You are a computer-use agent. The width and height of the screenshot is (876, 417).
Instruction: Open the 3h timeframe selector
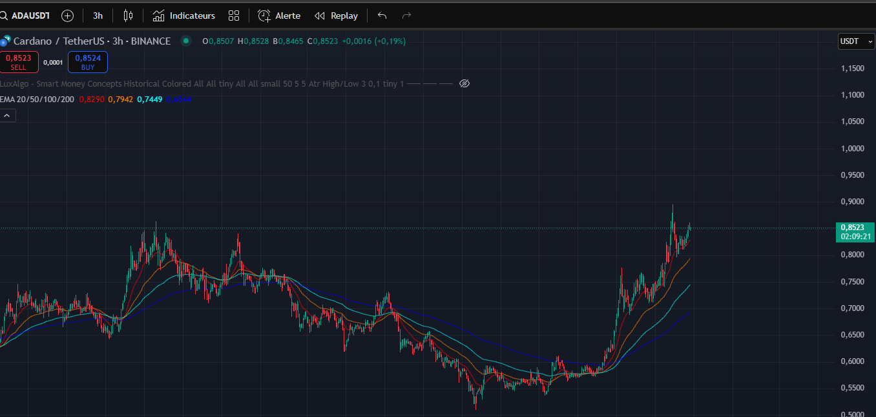click(98, 16)
